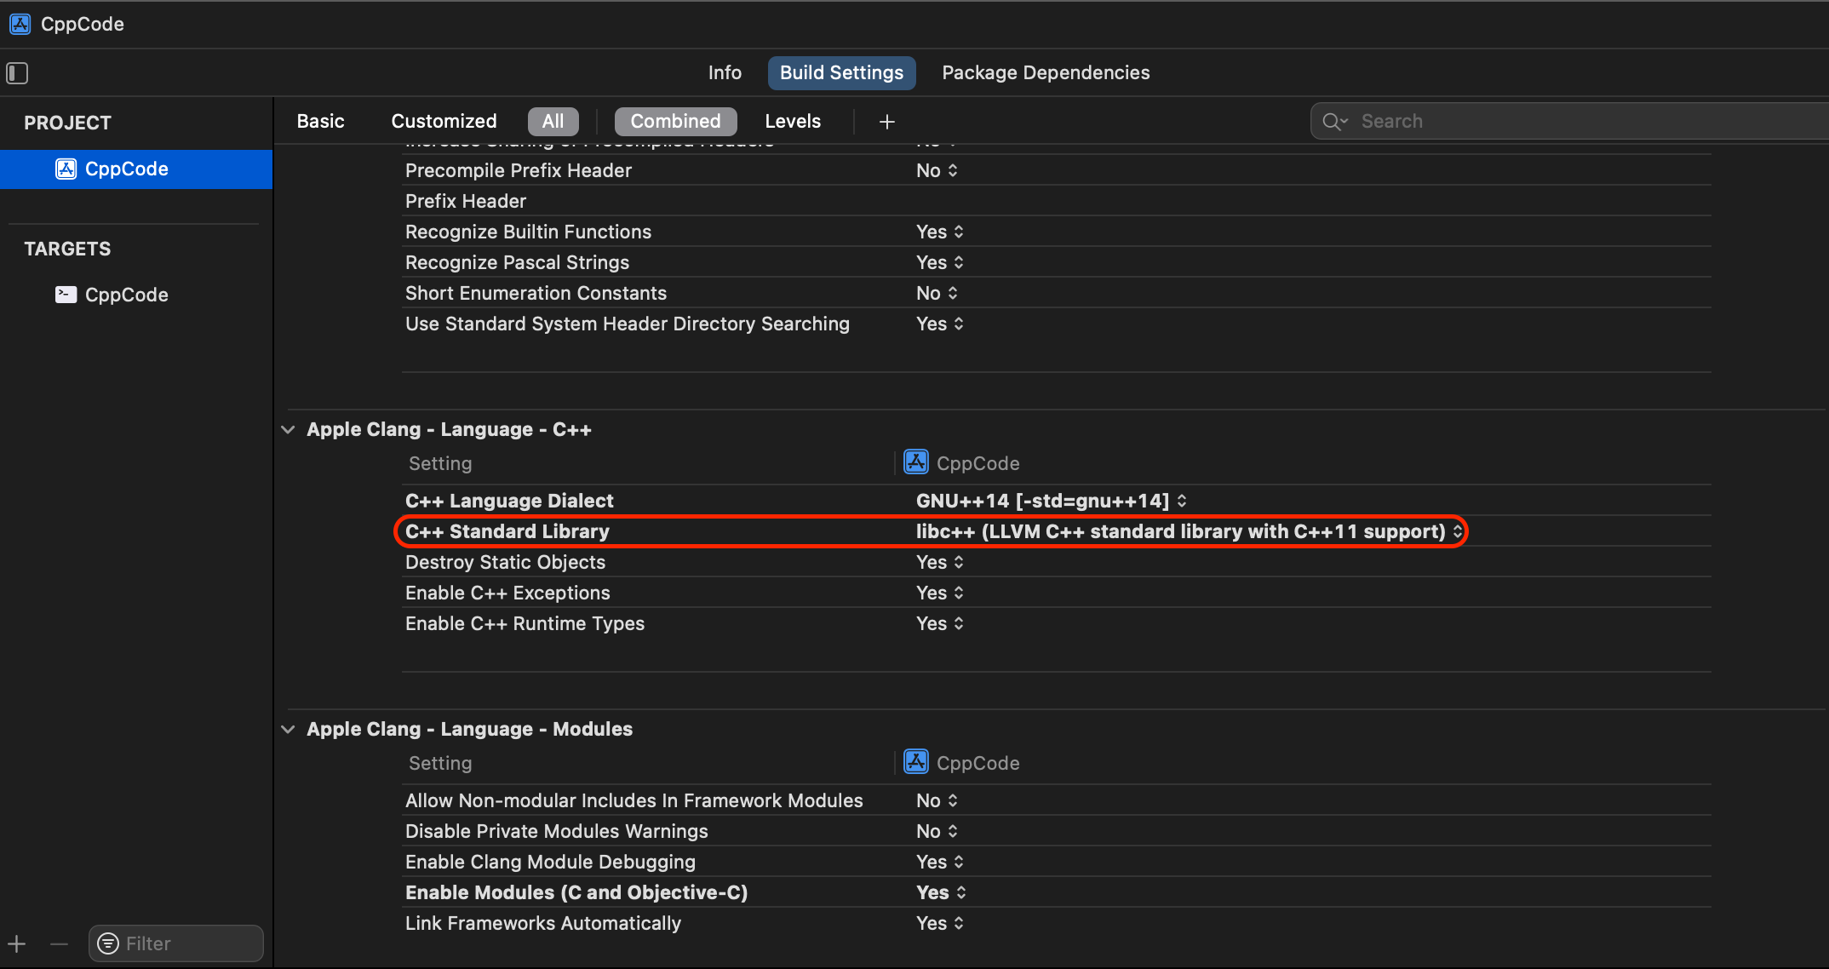Open C++ Standard Library value popup
The height and width of the screenshot is (969, 1829).
pos(1188,531)
